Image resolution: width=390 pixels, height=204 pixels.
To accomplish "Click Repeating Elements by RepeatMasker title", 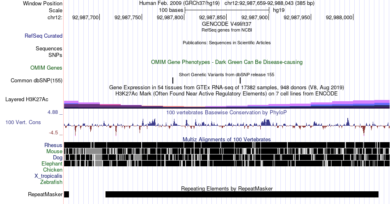I will click(227, 188).
